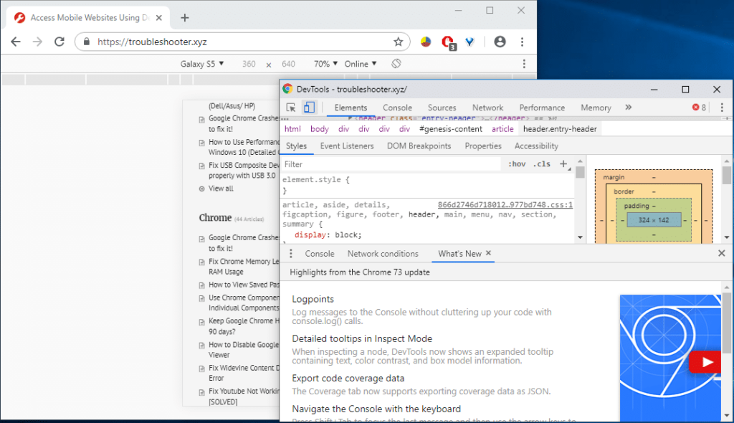This screenshot has height=423, width=734.
Task: Open the Properties pane
Action: point(483,146)
